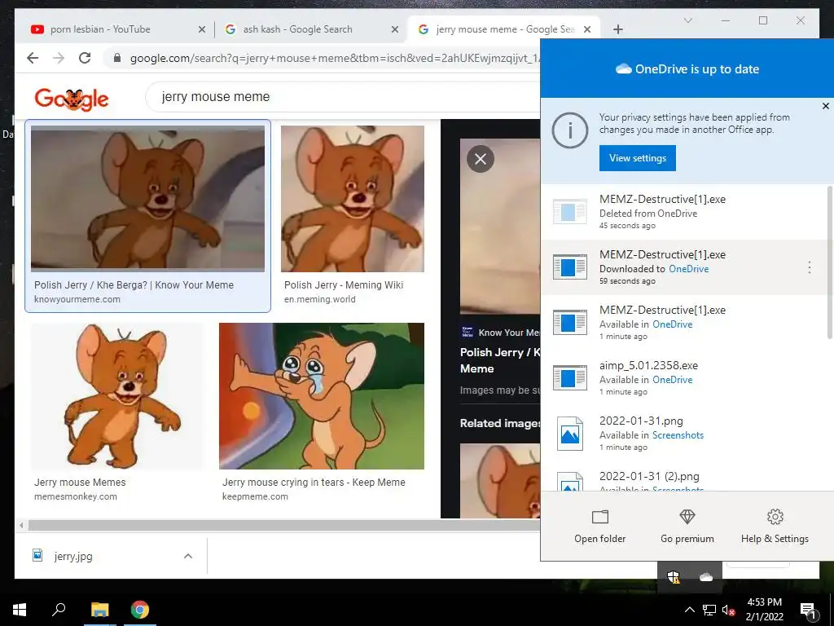Click the downloaded MEMZ-Destructive[1].exe file icon
Viewport: 834px width, 626px height.
569,267
